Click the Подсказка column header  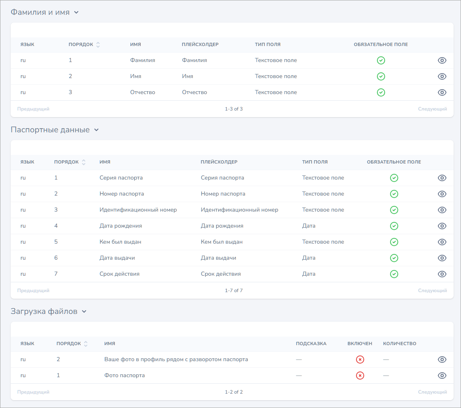tap(311, 343)
